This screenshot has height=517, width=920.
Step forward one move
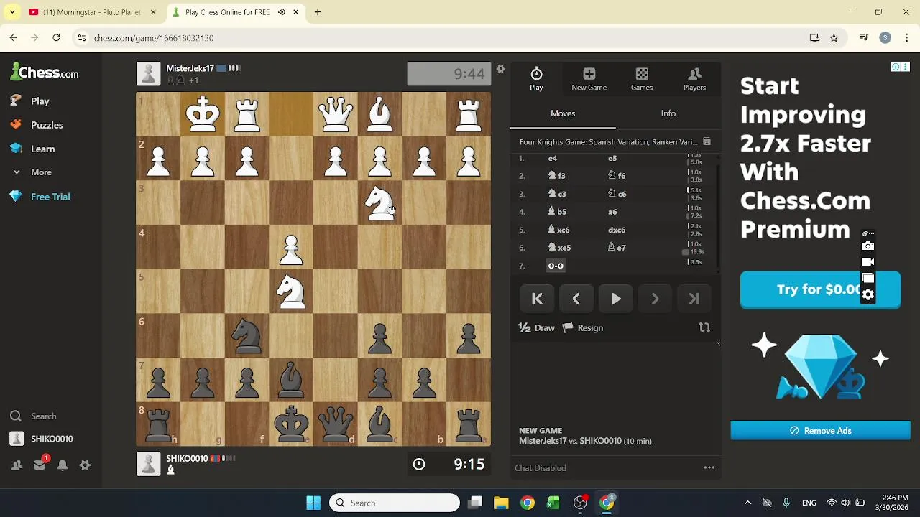click(x=655, y=299)
